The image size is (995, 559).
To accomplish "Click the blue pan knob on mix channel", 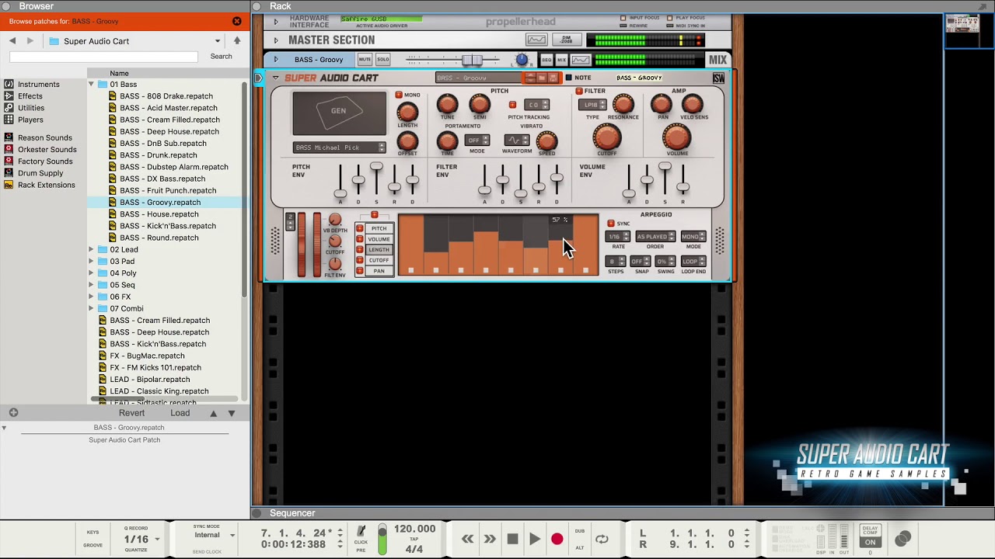I will [522, 60].
